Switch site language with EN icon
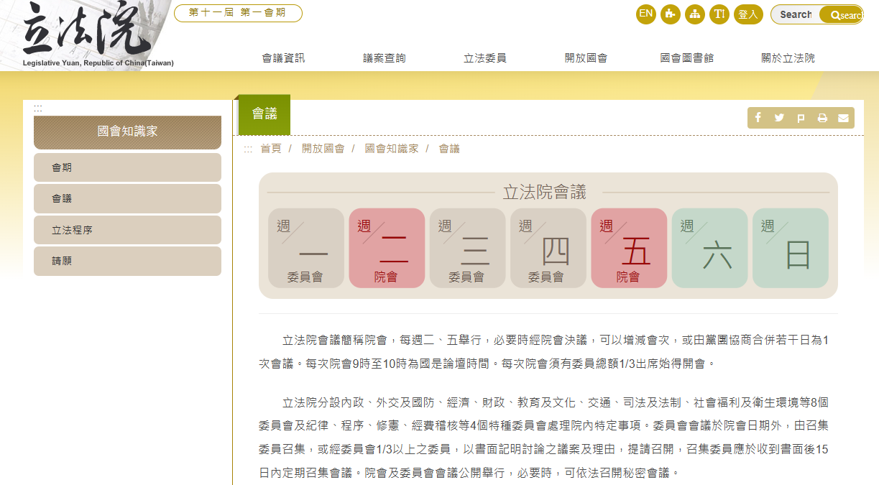Screen dimensions: 879x485 pos(645,14)
